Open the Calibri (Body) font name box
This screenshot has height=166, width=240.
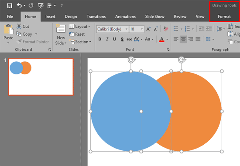[x=112, y=29]
